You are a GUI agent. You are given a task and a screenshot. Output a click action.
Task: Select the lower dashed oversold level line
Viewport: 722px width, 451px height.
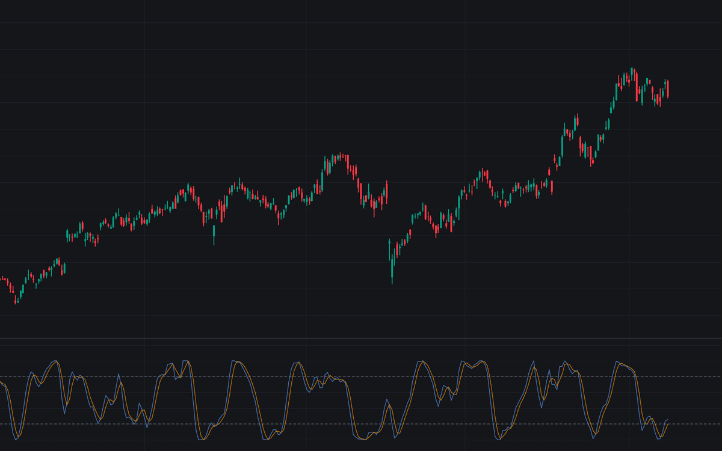click(361, 424)
